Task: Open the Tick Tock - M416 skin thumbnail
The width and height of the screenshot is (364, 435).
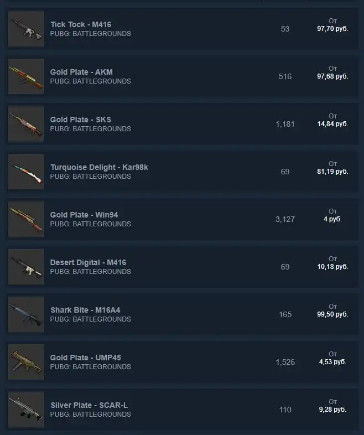Action: (26, 29)
